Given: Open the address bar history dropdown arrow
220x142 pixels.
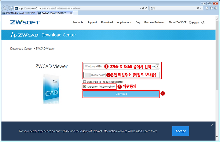Looking at the screenshot, I should pyautogui.click(x=140, y=9).
